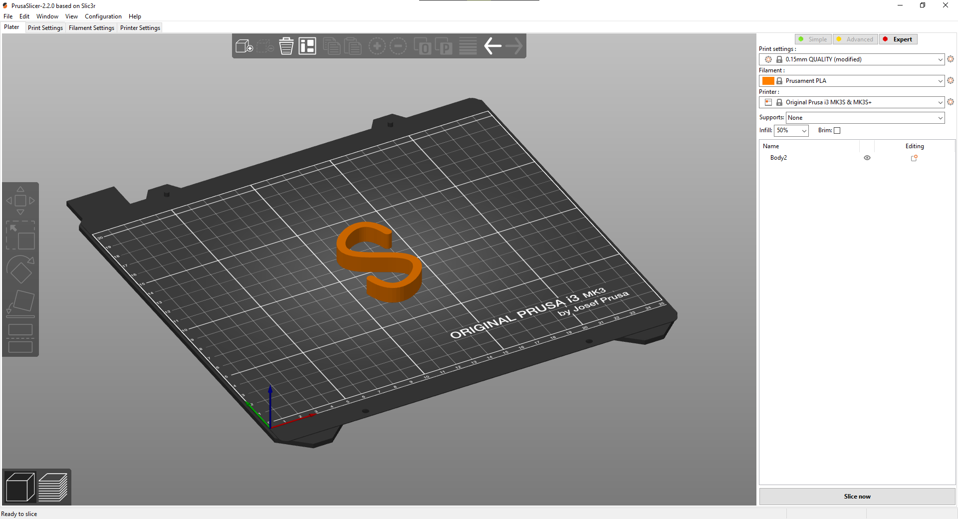Open the Print settings preset dropdown
Image resolution: width=958 pixels, height=519 pixels.
[x=852, y=59]
